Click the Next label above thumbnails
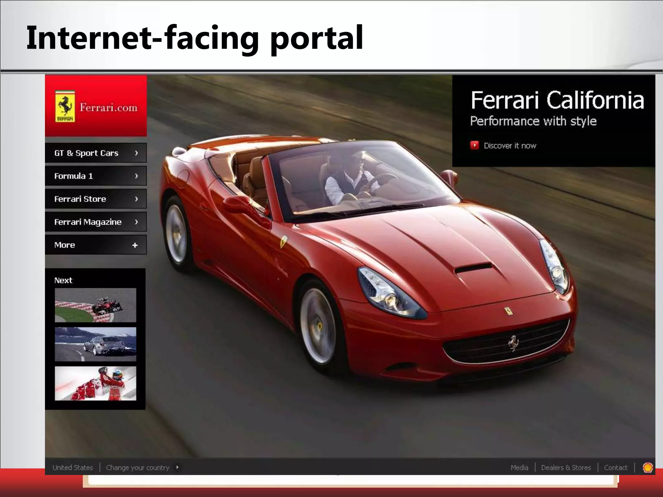The height and width of the screenshot is (497, 663). [x=63, y=280]
